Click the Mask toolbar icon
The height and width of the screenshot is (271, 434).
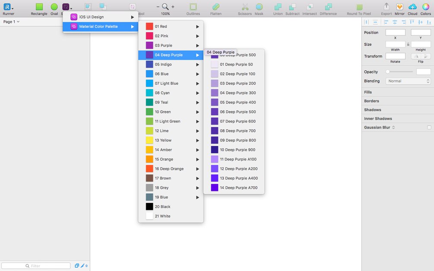259,7
